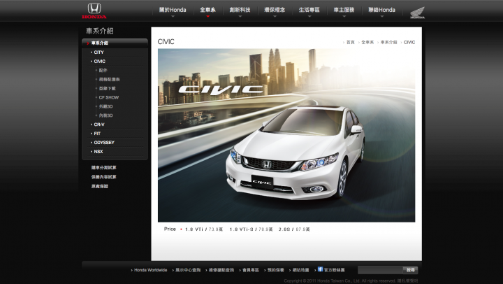503x284 pixels.
Task: Open the 環保理念 menu
Action: coord(275,10)
